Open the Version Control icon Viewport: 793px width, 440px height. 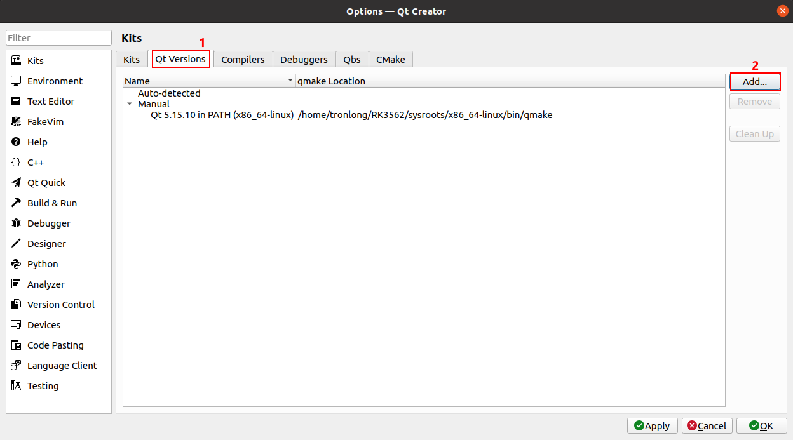(x=16, y=305)
